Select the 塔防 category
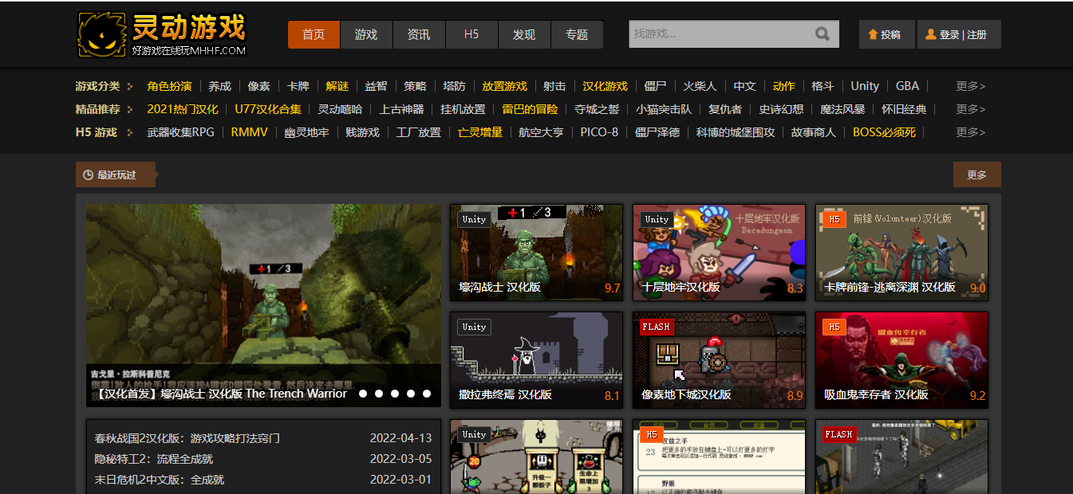Viewport: 1073px width, 494px height. pos(455,86)
